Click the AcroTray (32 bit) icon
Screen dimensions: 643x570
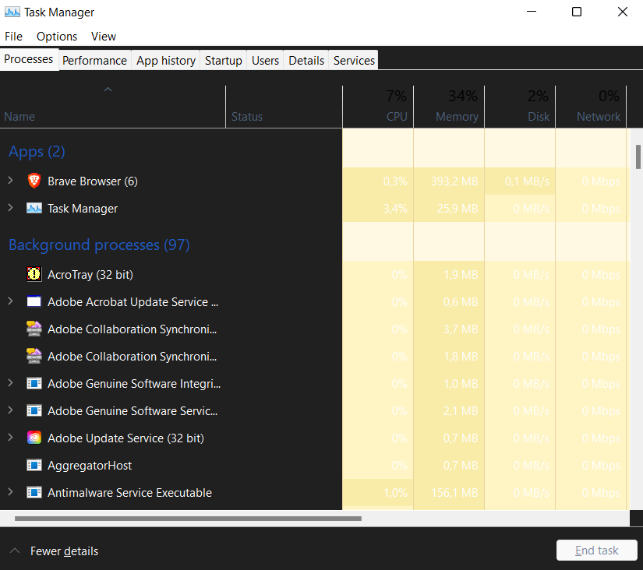(x=34, y=274)
